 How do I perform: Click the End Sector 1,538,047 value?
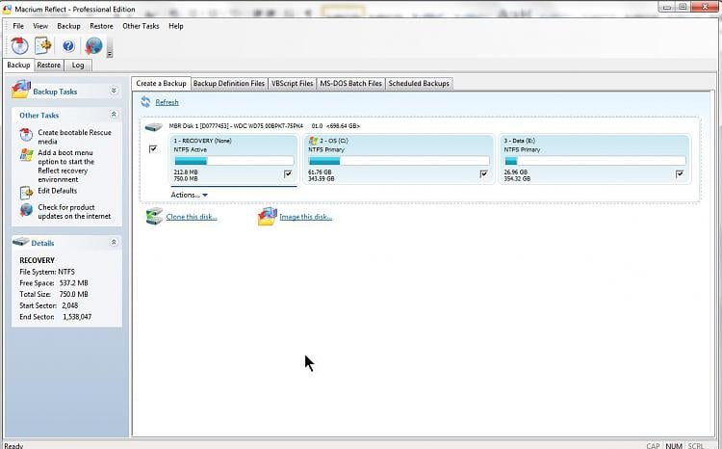click(x=77, y=317)
